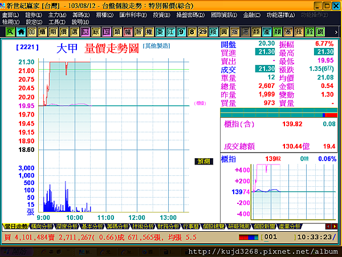Switch to the 行事曆 tab

coord(190,226)
